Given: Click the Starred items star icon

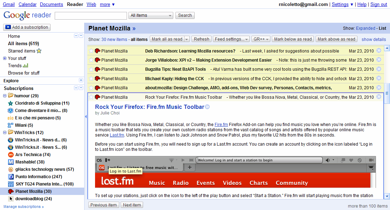Looking at the screenshot, I should [39, 51].
